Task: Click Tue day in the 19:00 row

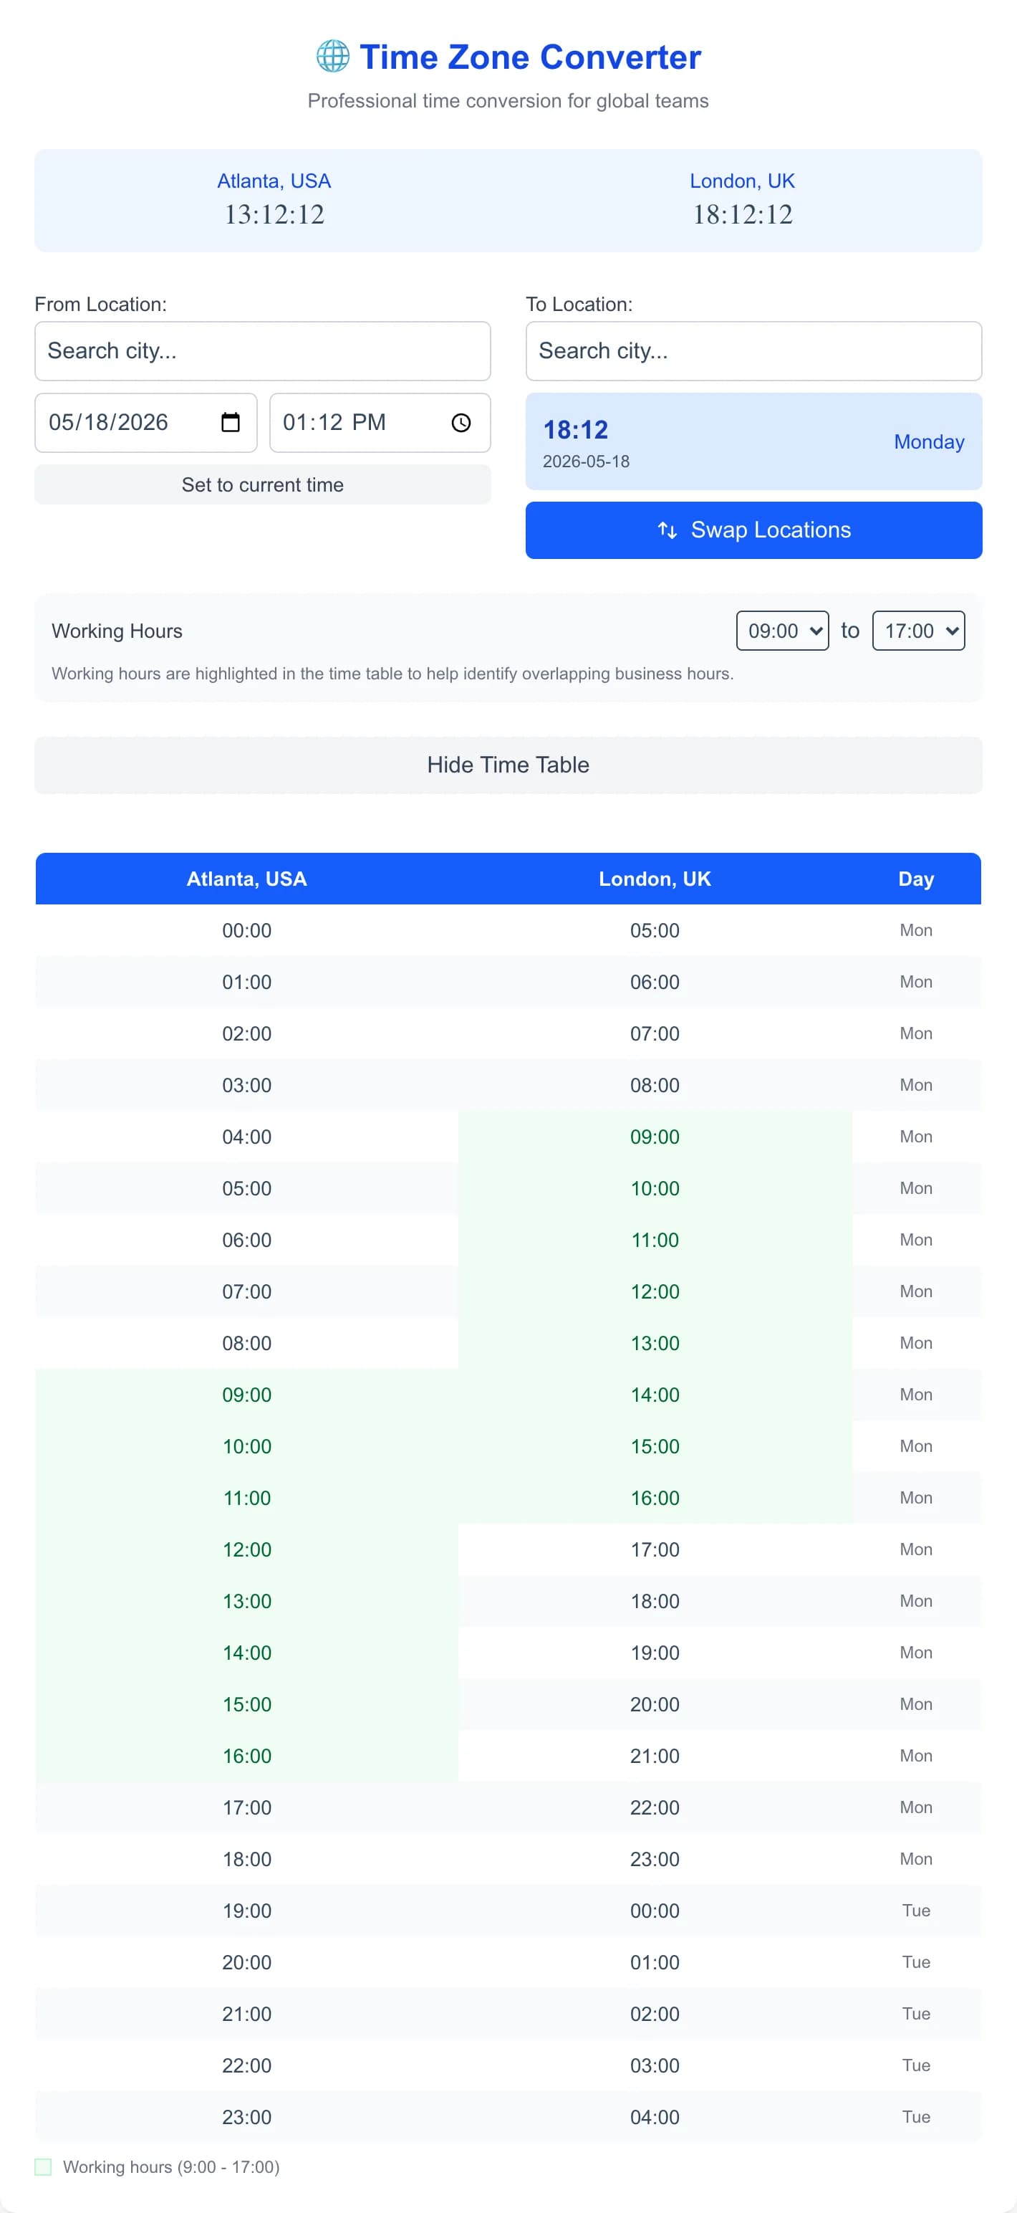Action: [916, 1910]
